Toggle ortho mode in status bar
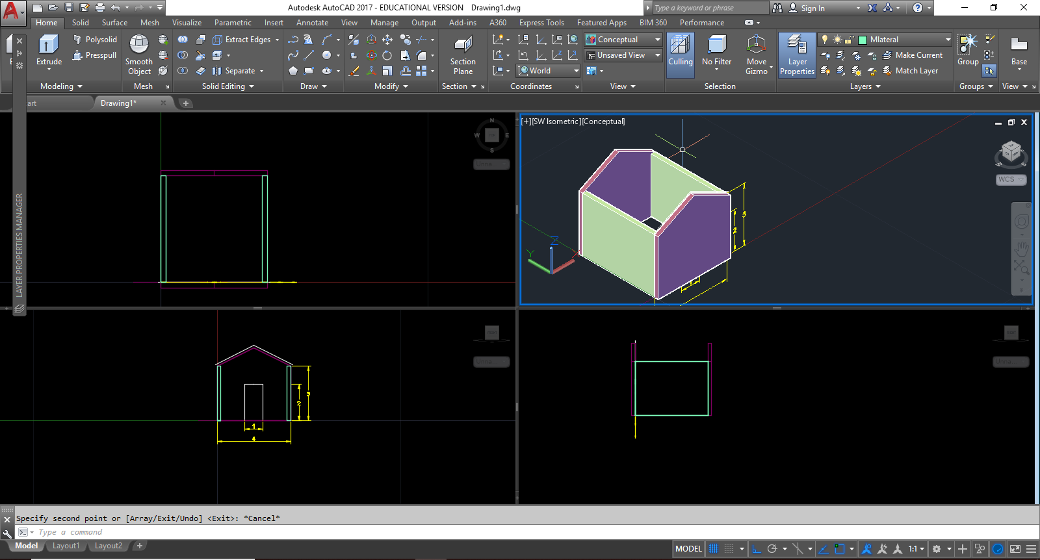 point(757,549)
